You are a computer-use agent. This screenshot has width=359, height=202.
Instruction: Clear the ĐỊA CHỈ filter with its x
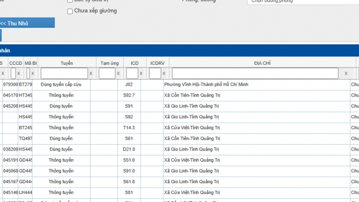pyautogui.click(x=346, y=73)
